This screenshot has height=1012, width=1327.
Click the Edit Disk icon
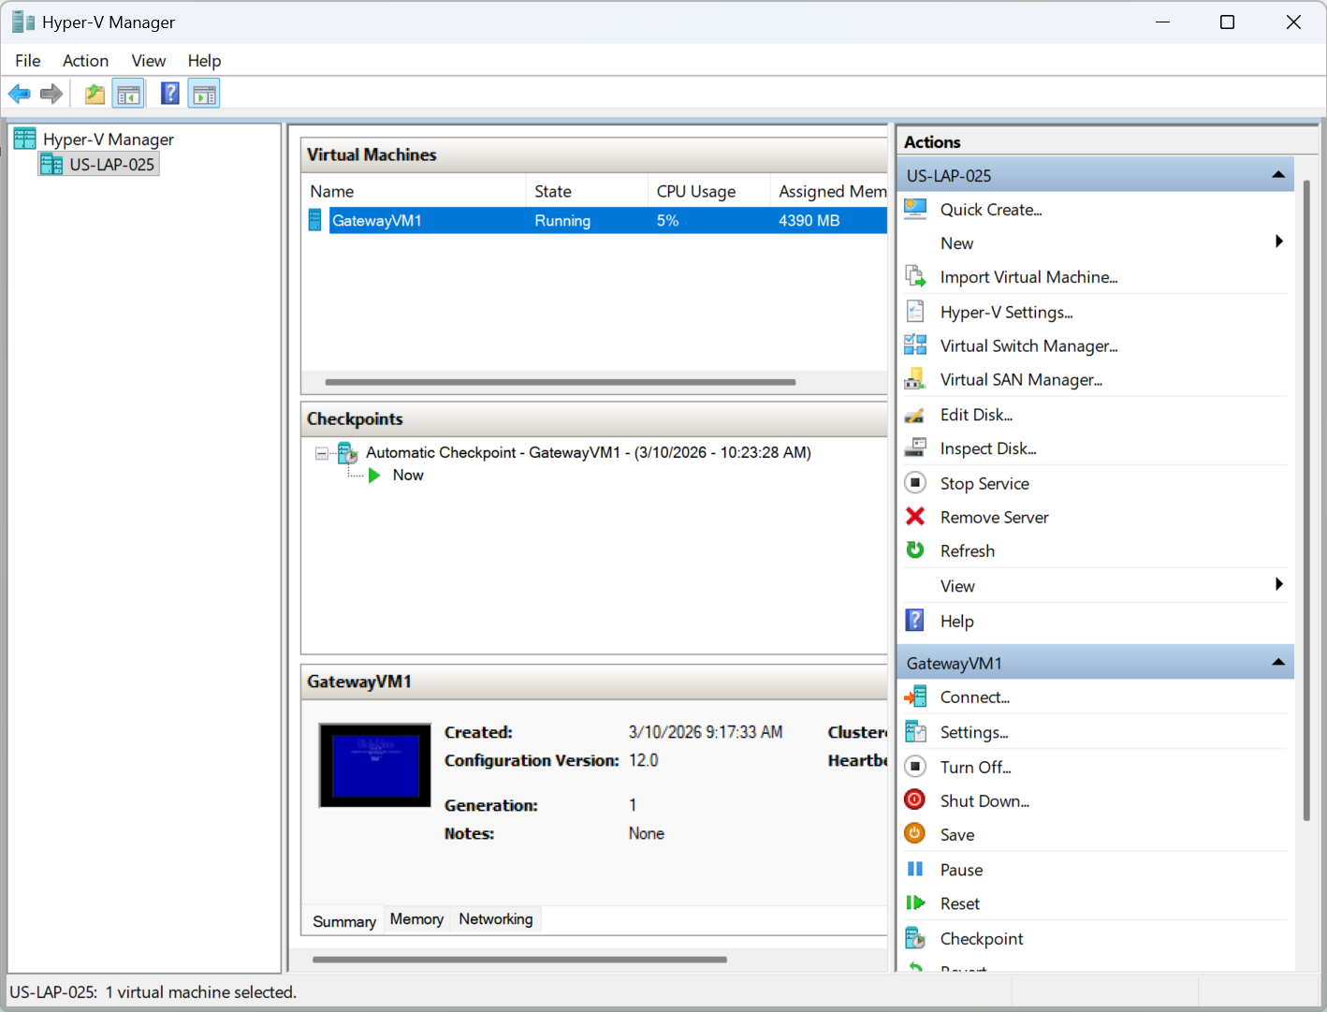click(x=915, y=414)
